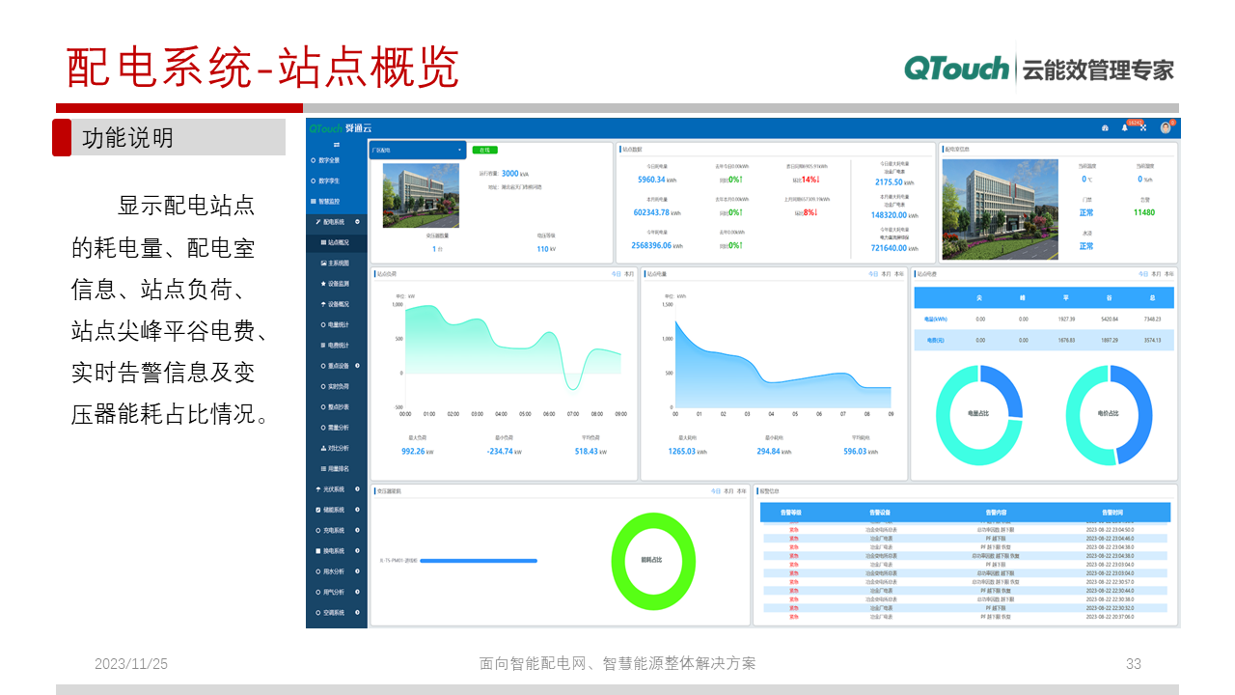Click the notification bell icon
This screenshot has width=1235, height=695.
point(1124,127)
